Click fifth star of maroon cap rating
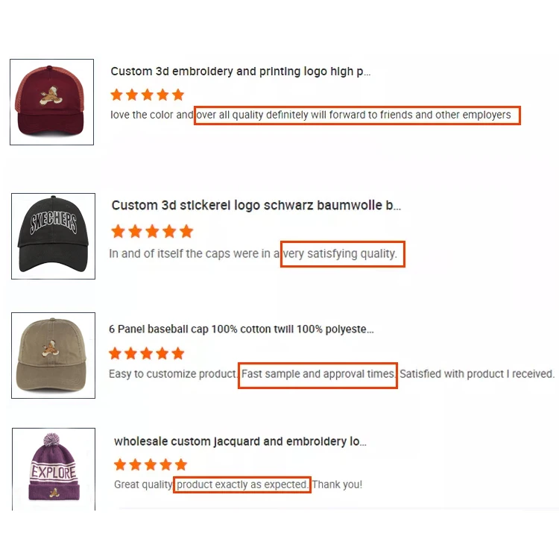Screen dimensions: 559x559 click(x=177, y=95)
